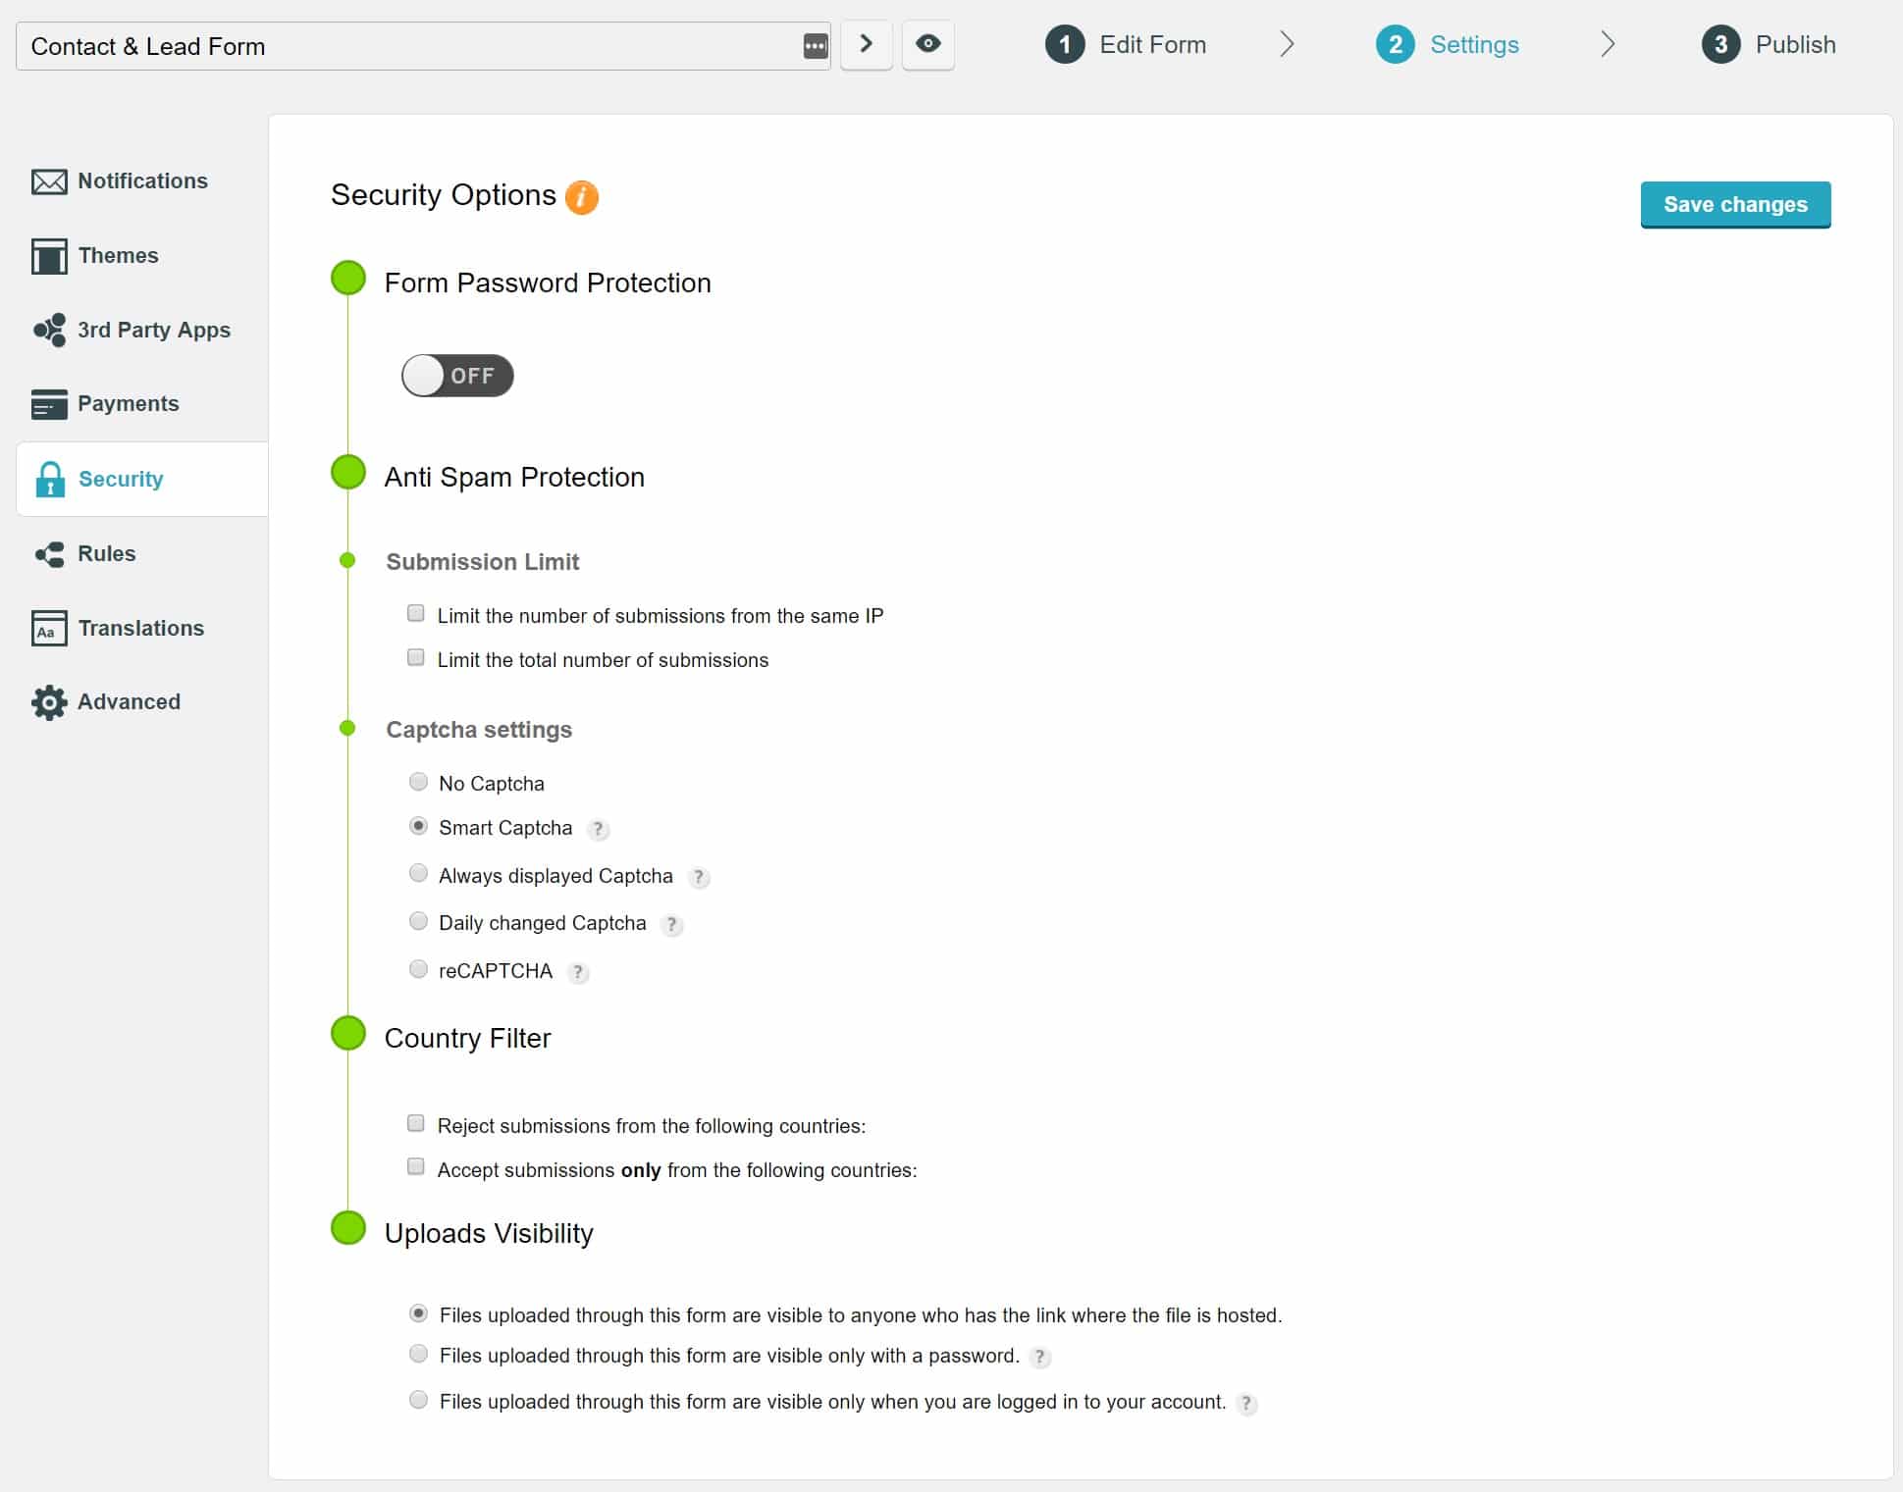The width and height of the screenshot is (1903, 1492).
Task: Enable Limit submissions from same IP
Action: pos(417,613)
